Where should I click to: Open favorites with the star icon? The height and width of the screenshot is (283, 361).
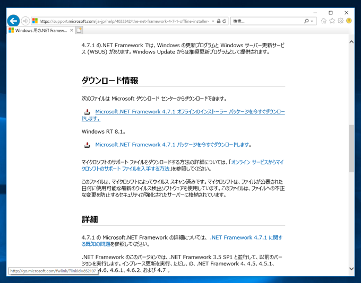tap(332, 21)
